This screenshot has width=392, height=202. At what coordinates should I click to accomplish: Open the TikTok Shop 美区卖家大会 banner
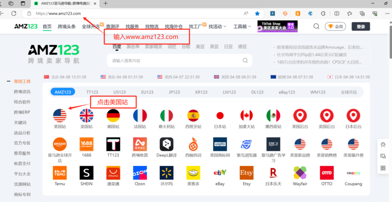point(277,26)
